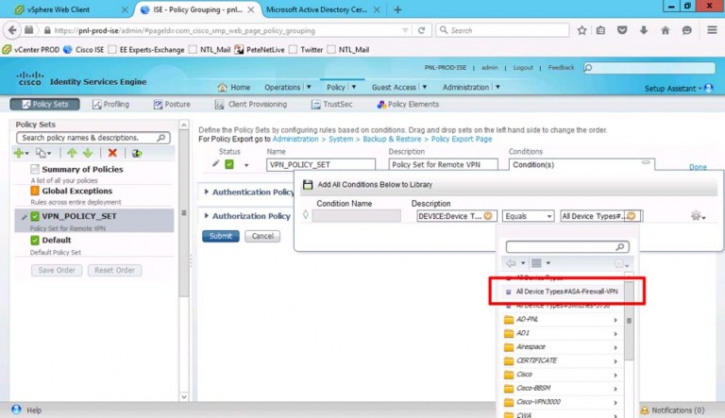Click Logout link in header
This screenshot has width=725, height=418.
click(x=523, y=68)
